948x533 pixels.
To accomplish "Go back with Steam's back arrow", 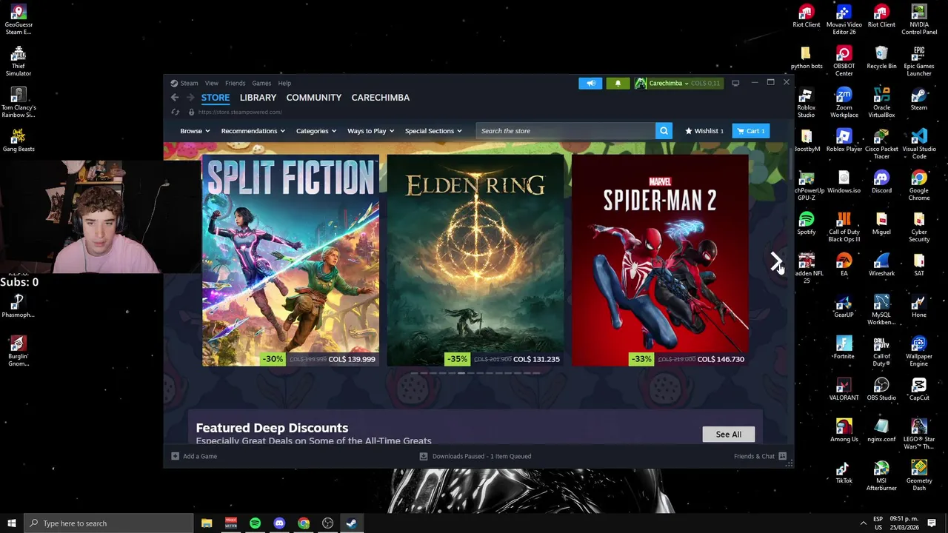I will coord(175,98).
